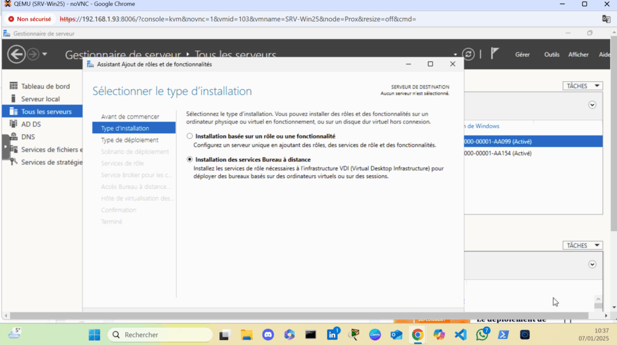This screenshot has width=617, height=345.
Task: Open the terminal app in the taskbar
Action: [x=310, y=335]
